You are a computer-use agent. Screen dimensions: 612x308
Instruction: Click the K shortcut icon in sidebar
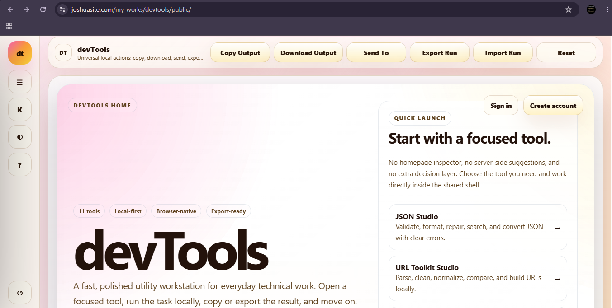click(x=20, y=110)
